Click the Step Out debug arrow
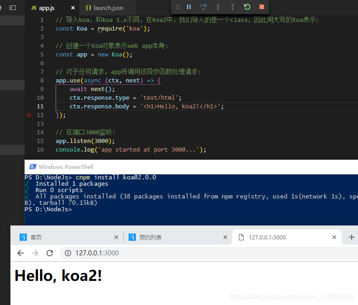The image size is (358, 305). point(233,7)
